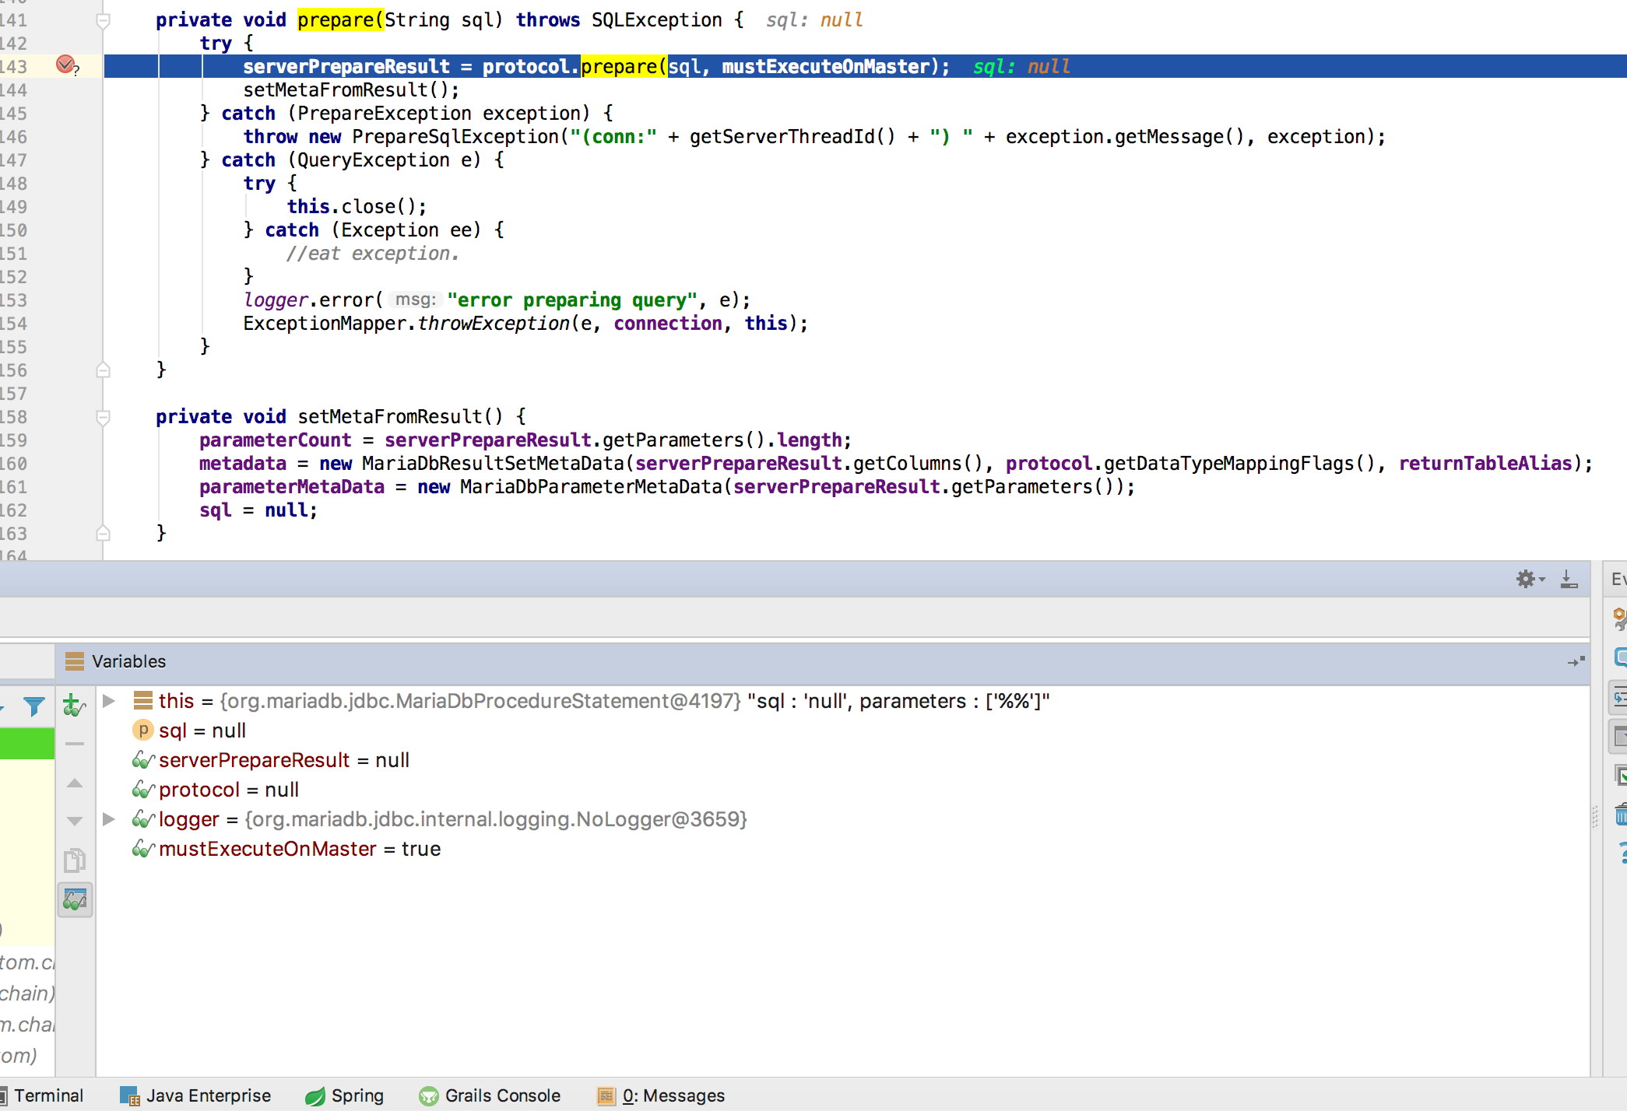Collapse the prepare method fold marker at line 141

(x=103, y=20)
